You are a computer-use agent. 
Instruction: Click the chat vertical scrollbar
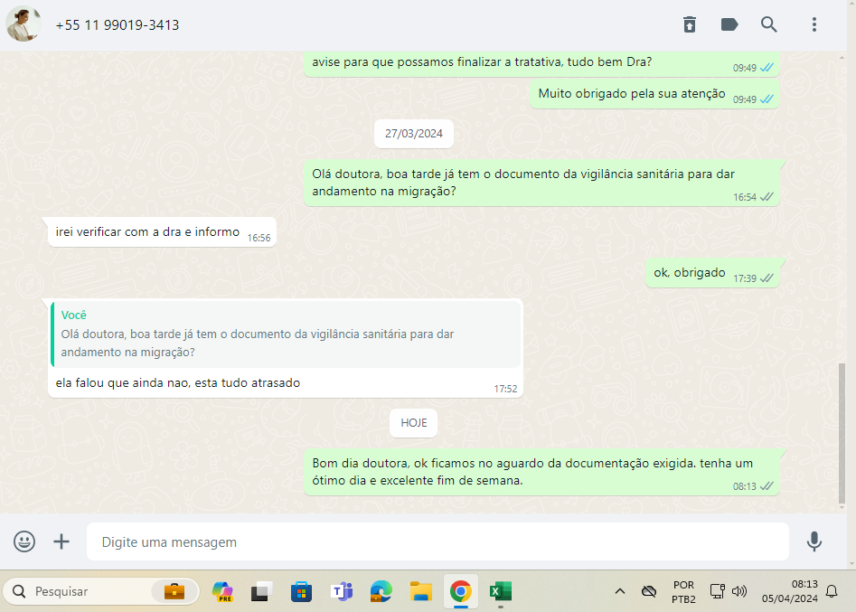[842, 434]
